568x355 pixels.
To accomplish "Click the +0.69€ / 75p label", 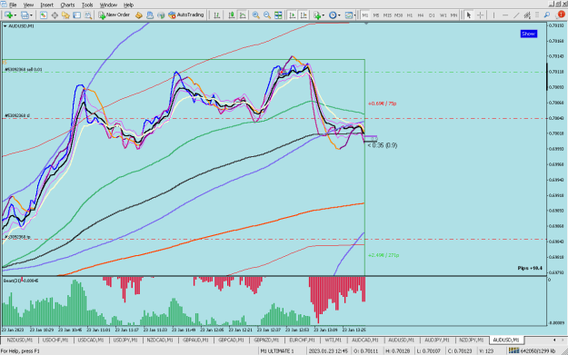I will pyautogui.click(x=383, y=104).
